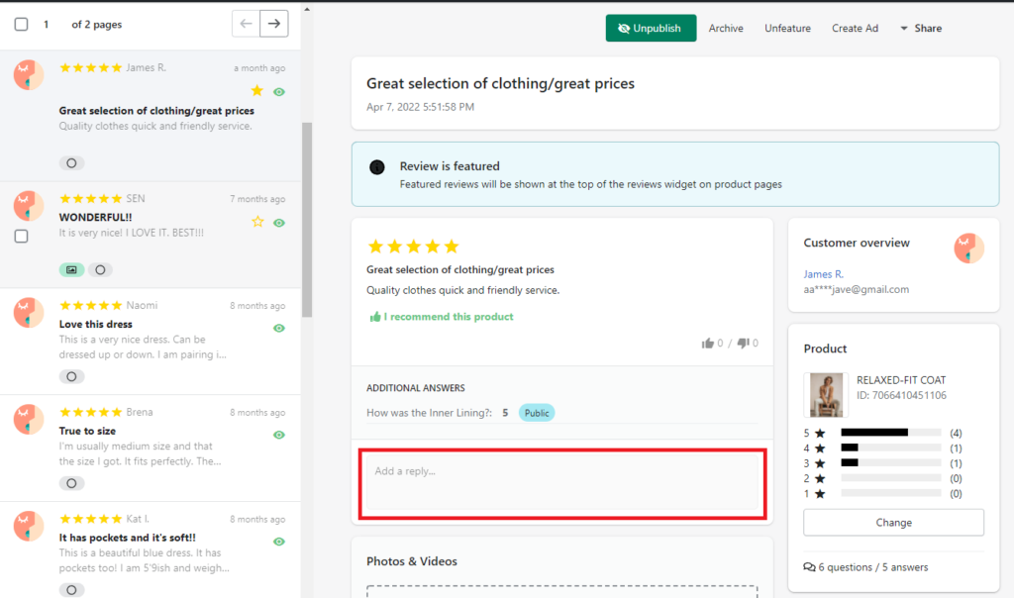The width and height of the screenshot is (1014, 598).
Task: Toggle visibility eye on Naomi's review
Action: tap(278, 328)
